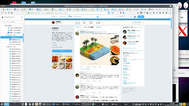Click the Twitter keyword search box
This screenshot has width=189, height=106.
point(124,17)
